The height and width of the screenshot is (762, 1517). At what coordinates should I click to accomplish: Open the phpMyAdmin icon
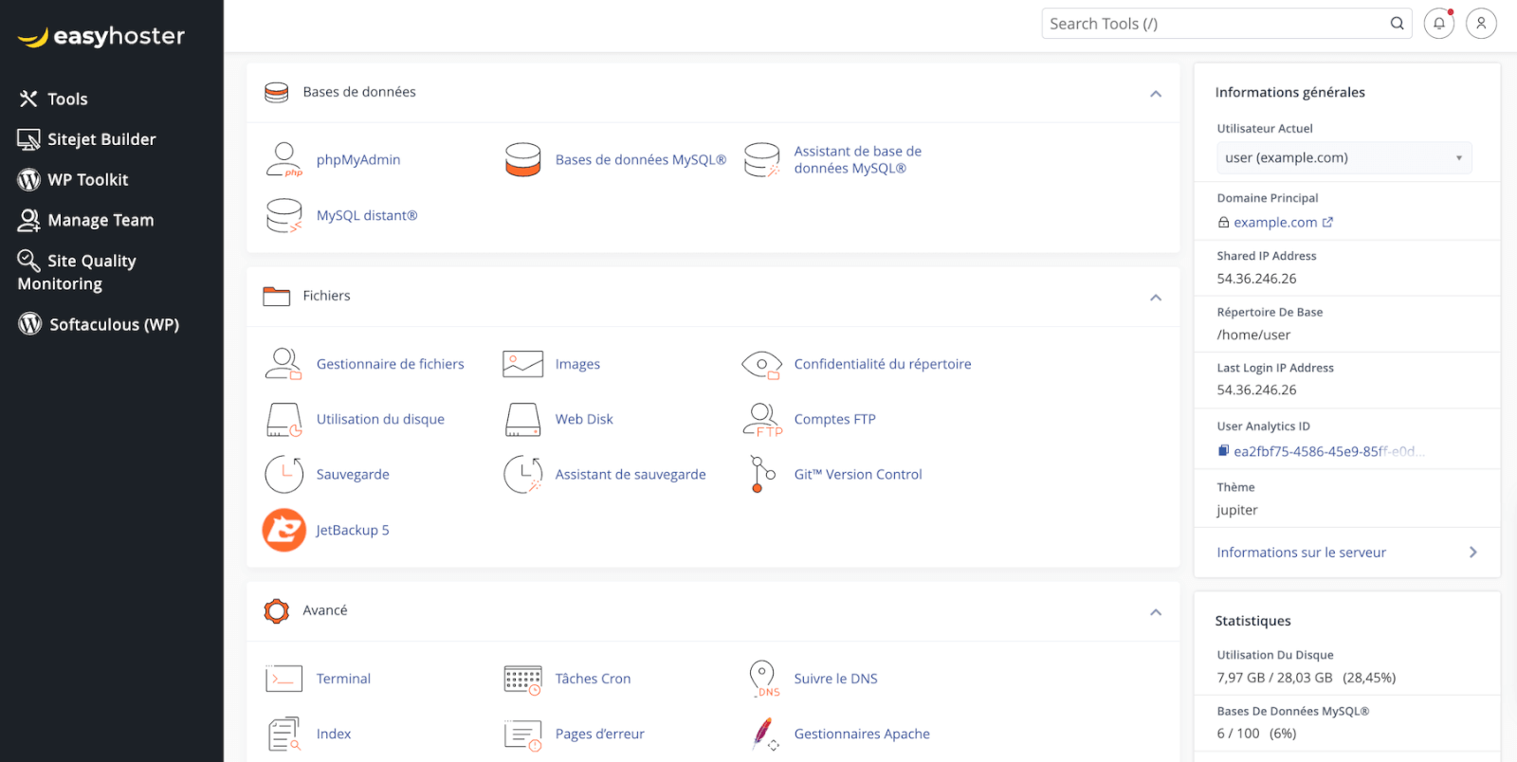coord(283,160)
